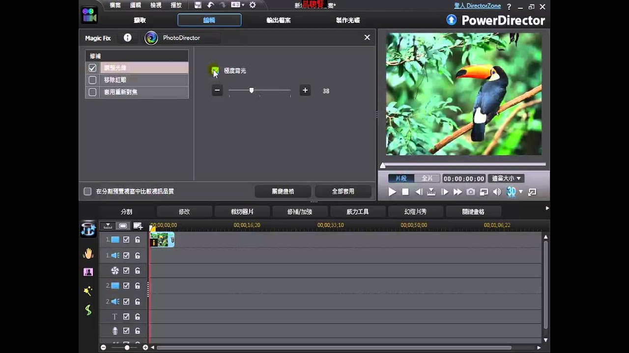Switch the preview to 片段 clip mode
Screen dimensions: 629x353
(401, 178)
